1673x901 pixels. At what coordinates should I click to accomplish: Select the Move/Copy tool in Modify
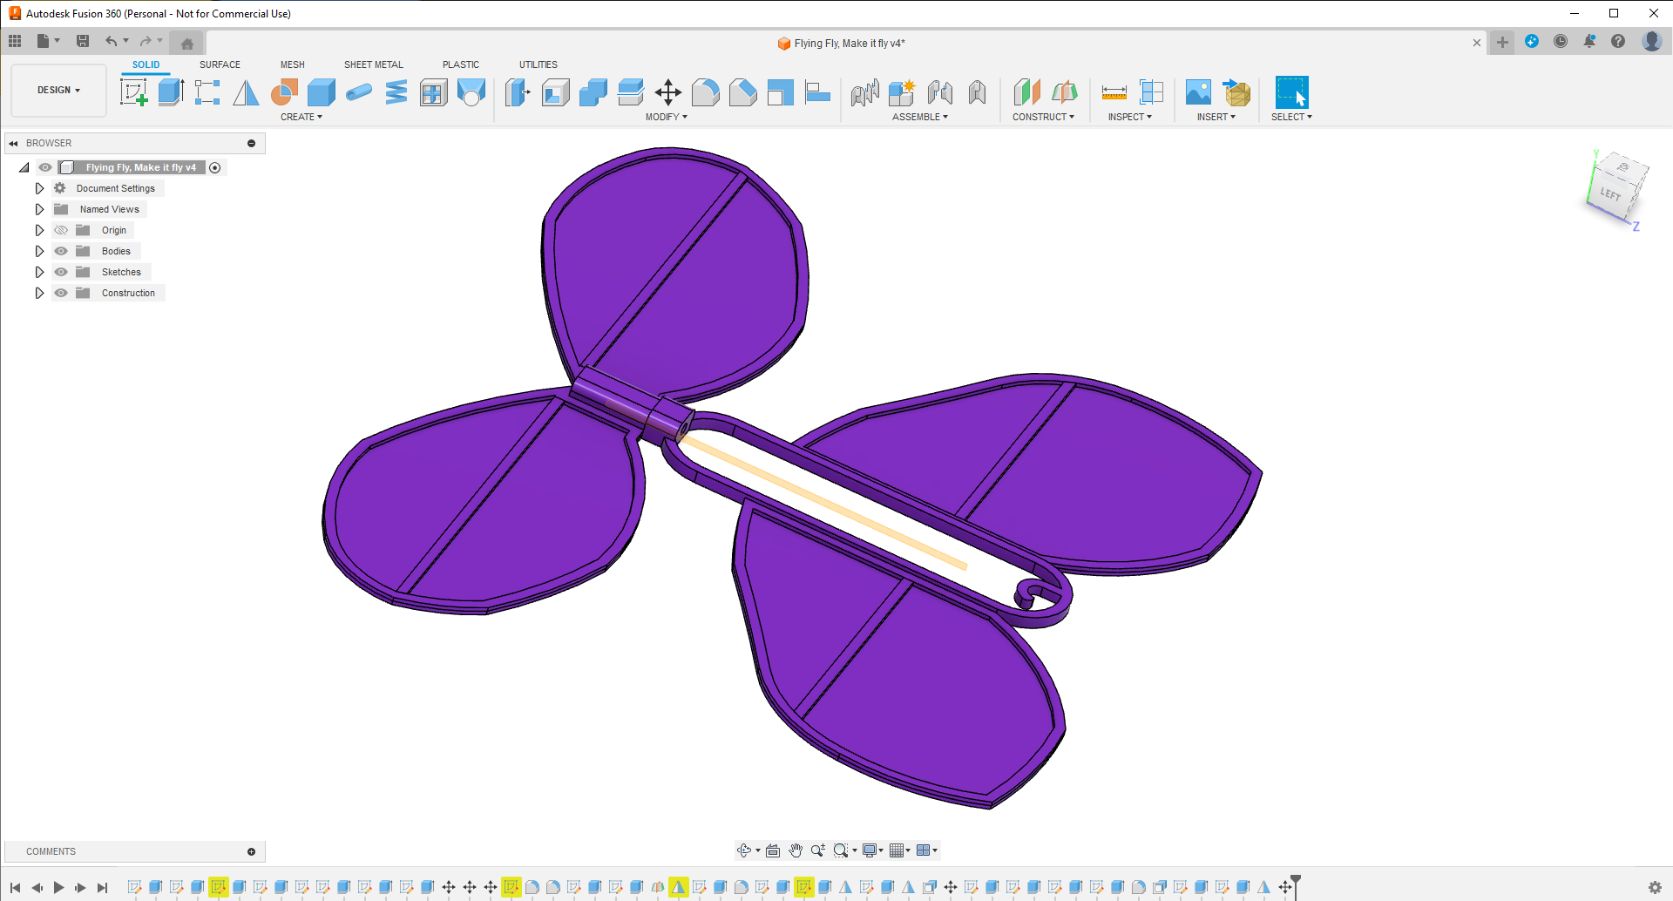[x=667, y=92]
